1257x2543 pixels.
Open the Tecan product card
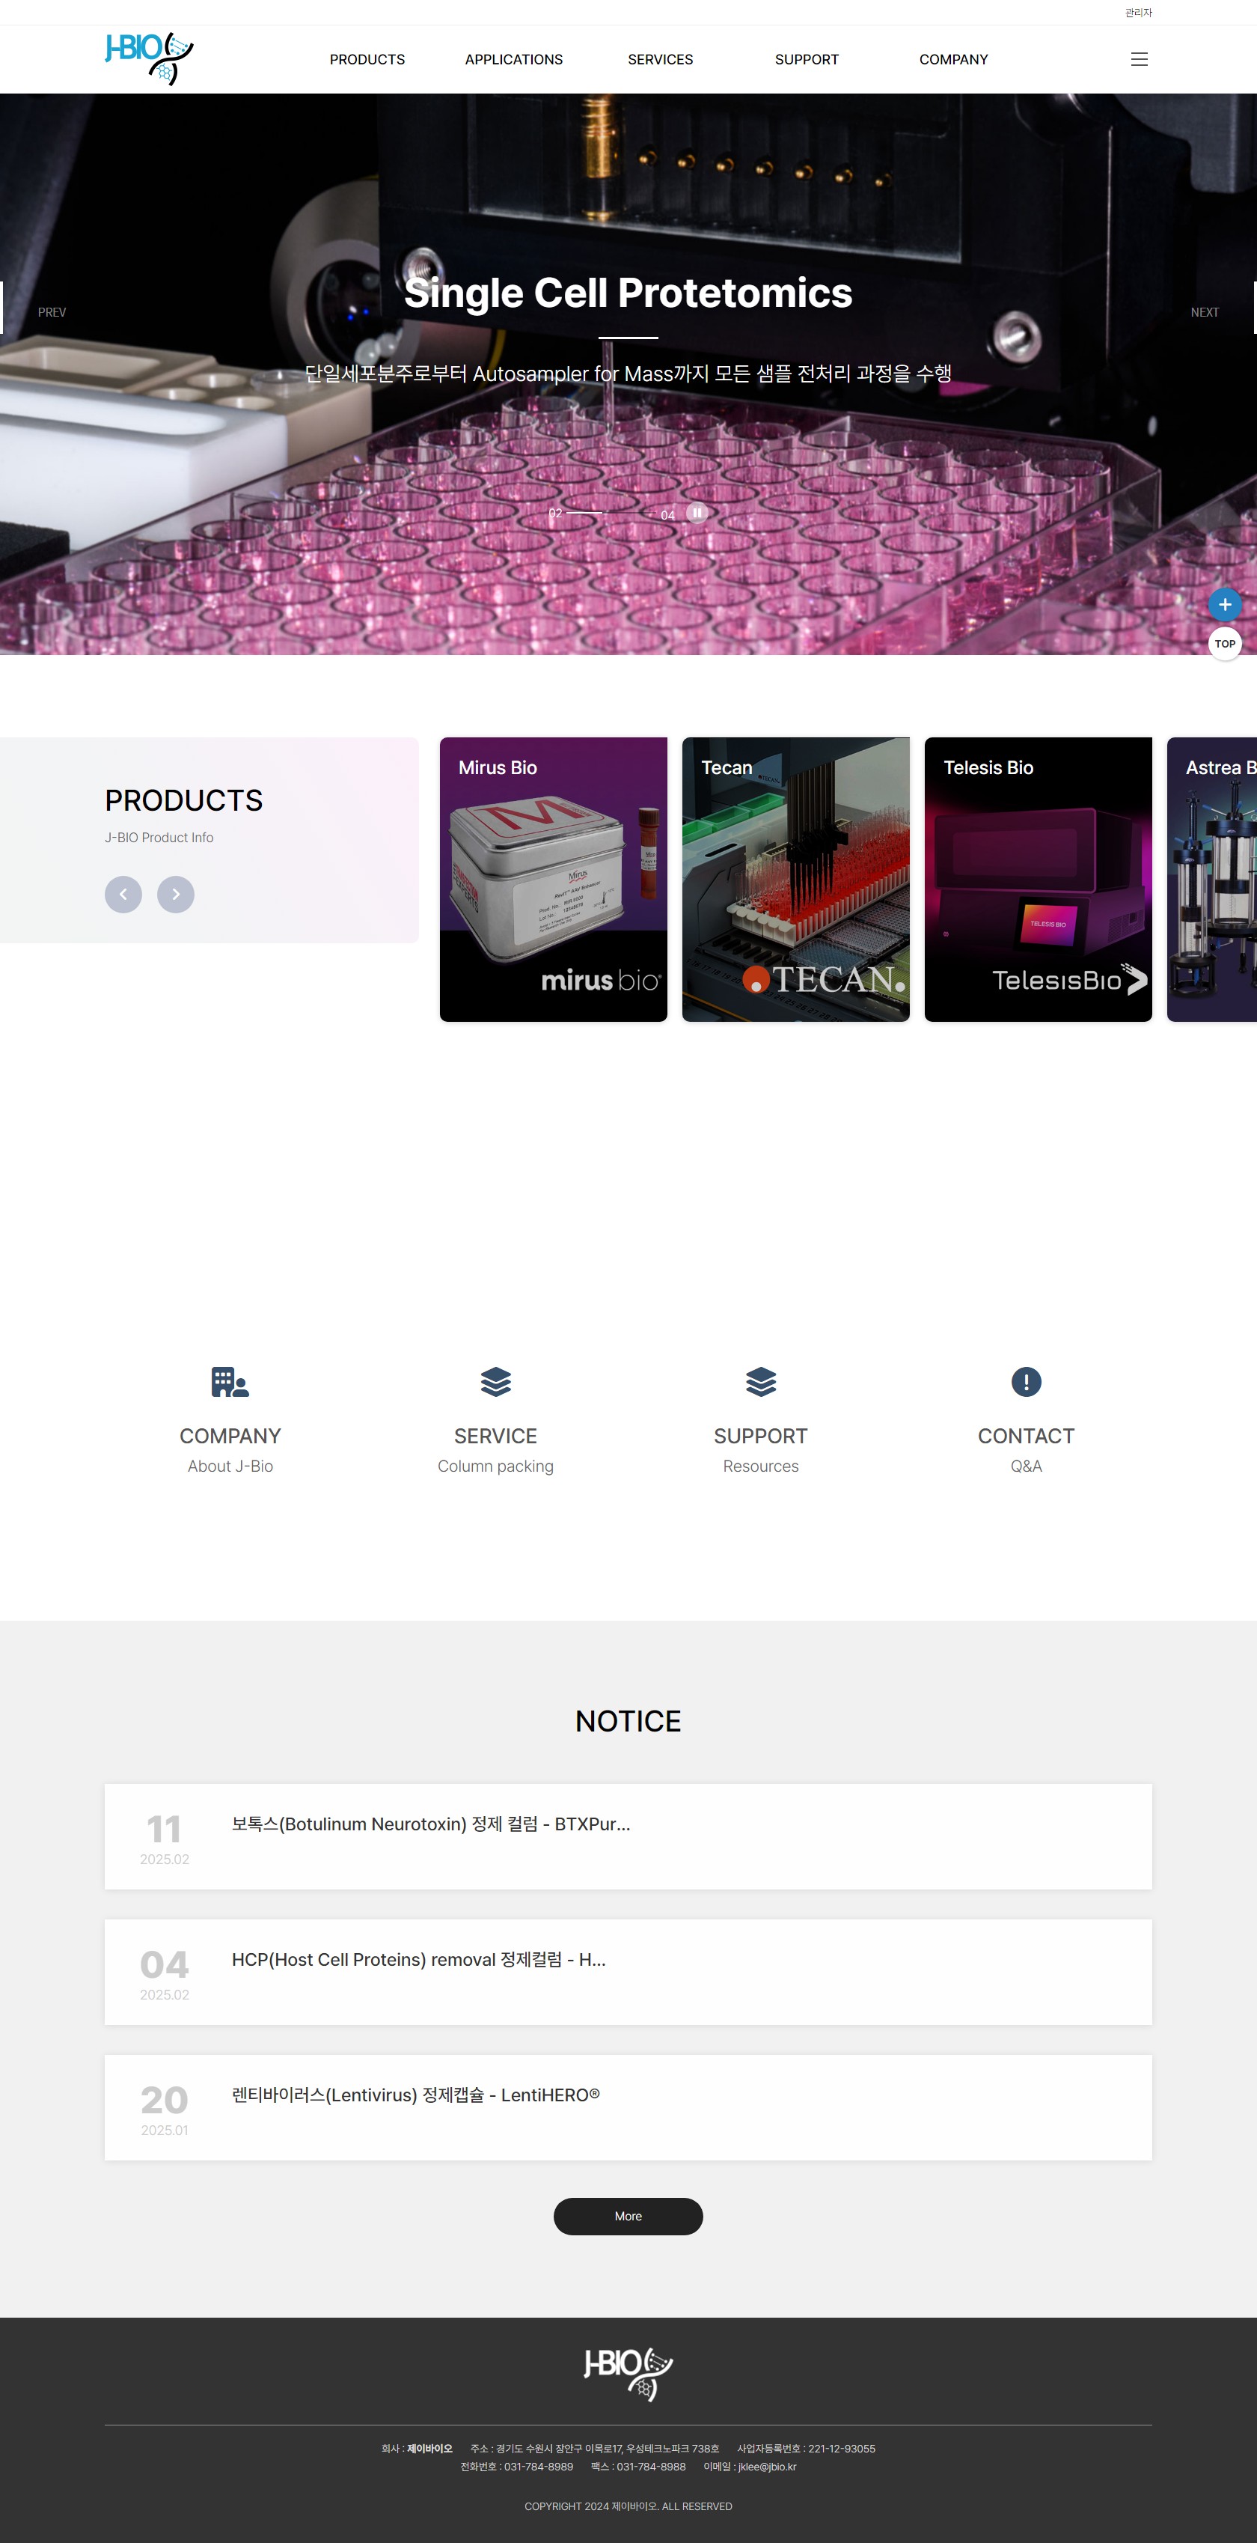[x=795, y=879]
